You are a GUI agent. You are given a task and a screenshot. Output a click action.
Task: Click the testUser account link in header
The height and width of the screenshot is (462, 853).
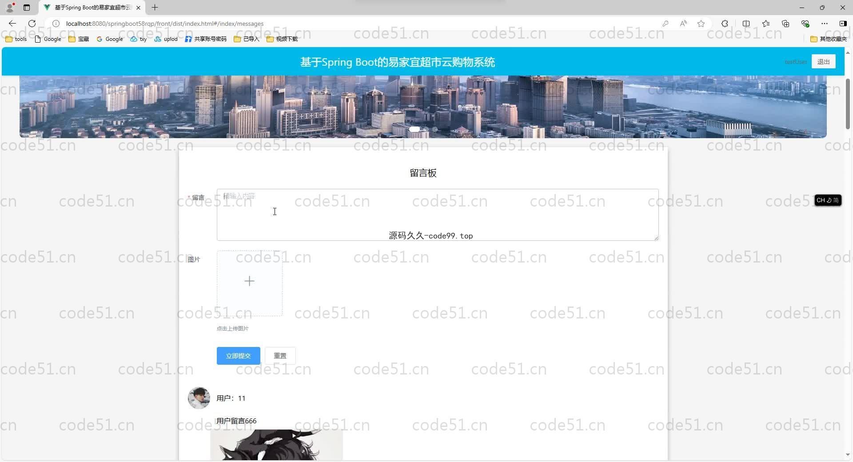pyautogui.click(x=796, y=62)
